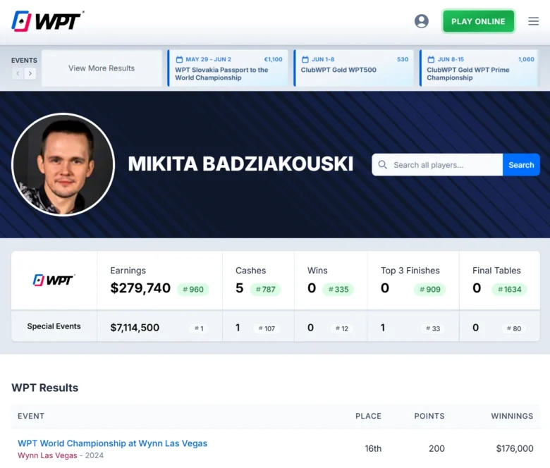Image resolution: width=550 pixels, height=468 pixels.
Task: Click the WPT Results heading
Action: pyautogui.click(x=45, y=388)
